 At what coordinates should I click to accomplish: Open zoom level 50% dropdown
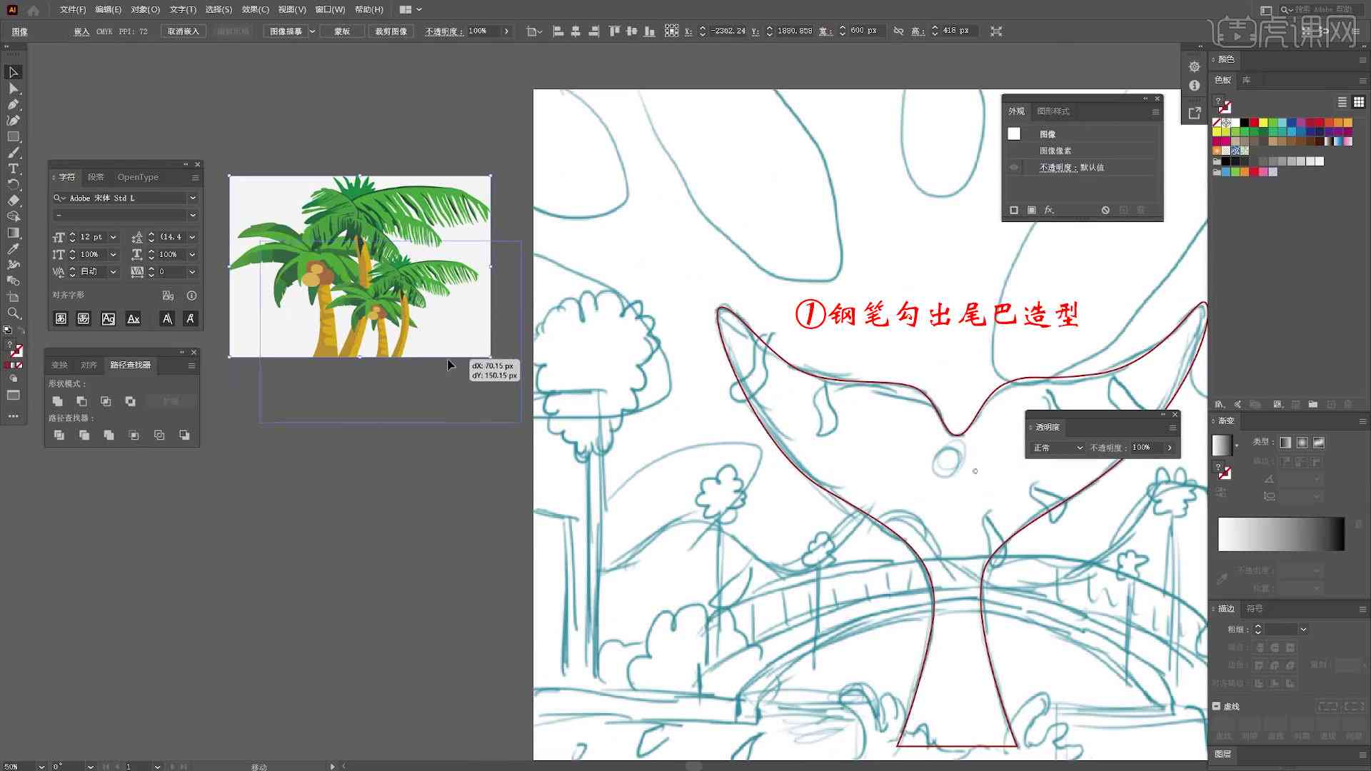41,766
